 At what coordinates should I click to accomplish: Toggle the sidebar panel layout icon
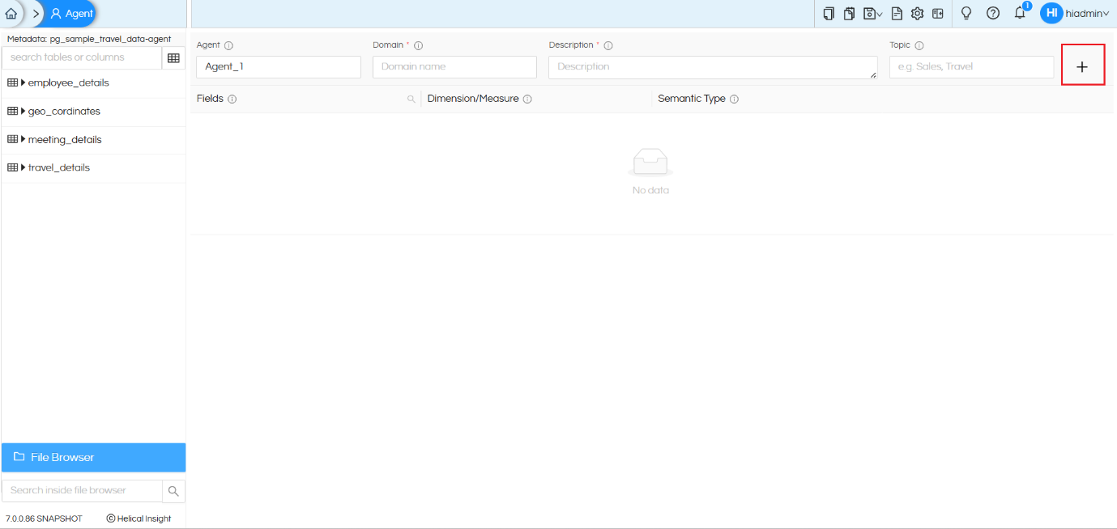coord(938,14)
